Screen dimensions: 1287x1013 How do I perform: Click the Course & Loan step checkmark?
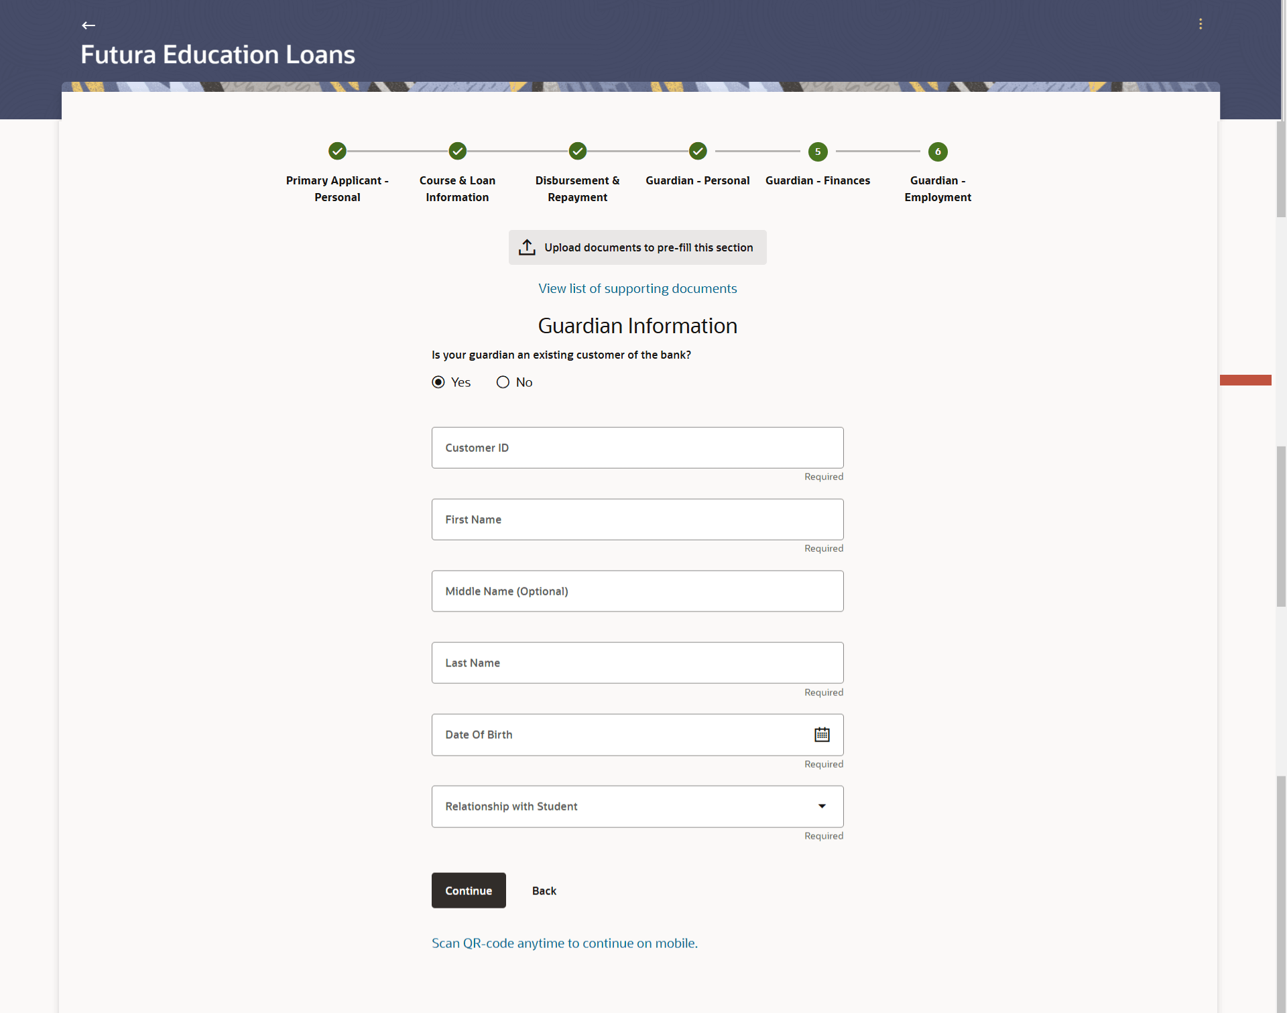[457, 152]
